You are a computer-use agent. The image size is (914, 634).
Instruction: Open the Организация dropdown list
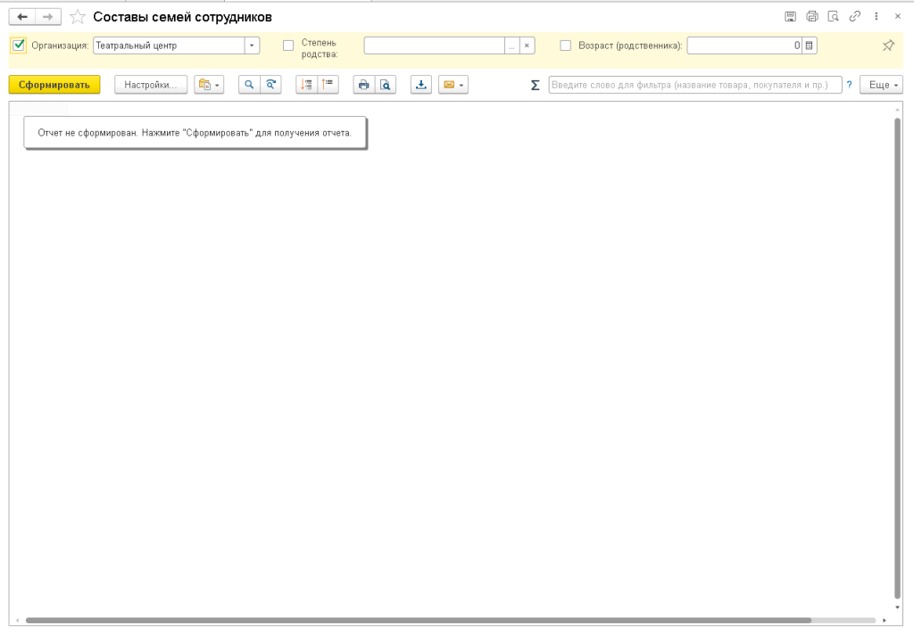click(x=253, y=45)
